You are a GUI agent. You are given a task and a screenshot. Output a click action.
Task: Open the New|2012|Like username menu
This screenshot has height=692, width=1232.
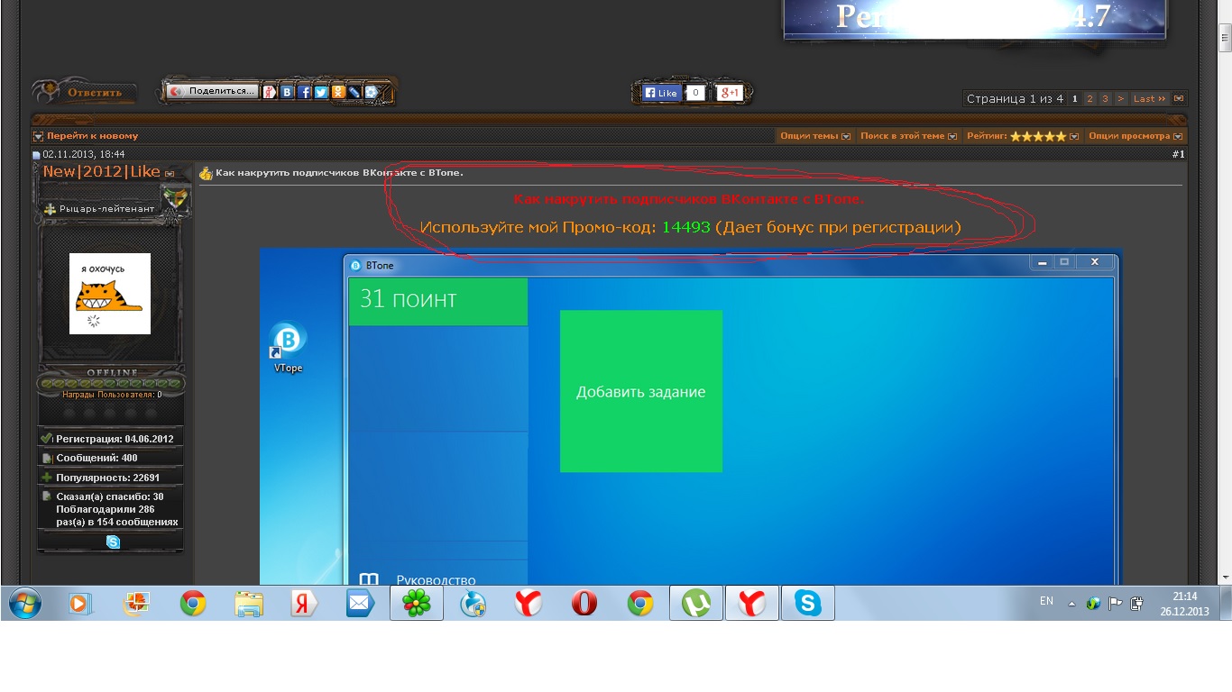pos(101,171)
